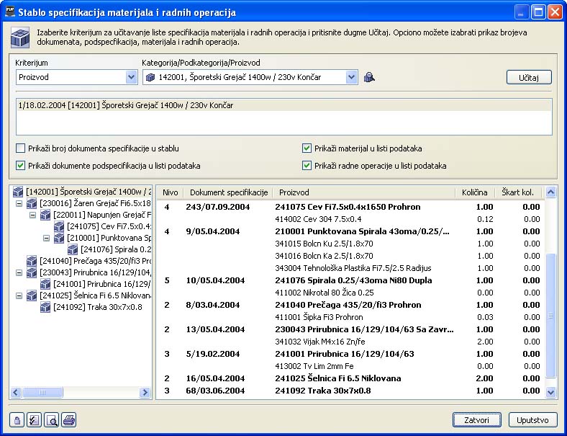
Task: Open print preview with the magnifier icon
Action: pyautogui.click(x=51, y=420)
